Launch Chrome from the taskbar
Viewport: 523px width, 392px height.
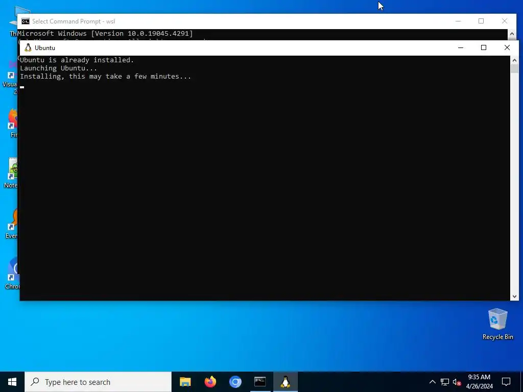(x=235, y=382)
